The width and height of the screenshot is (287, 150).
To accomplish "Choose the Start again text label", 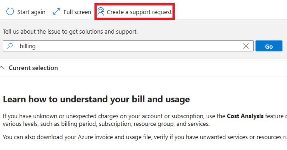I will pos(31,12).
